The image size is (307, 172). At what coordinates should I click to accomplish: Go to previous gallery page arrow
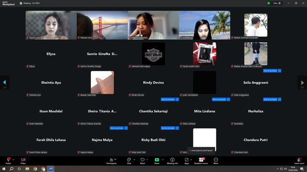coord(4,82)
